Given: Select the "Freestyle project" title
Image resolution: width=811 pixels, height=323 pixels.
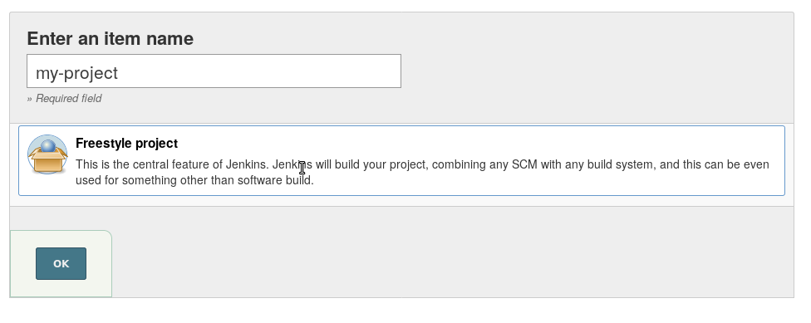Looking at the screenshot, I should [x=126, y=143].
